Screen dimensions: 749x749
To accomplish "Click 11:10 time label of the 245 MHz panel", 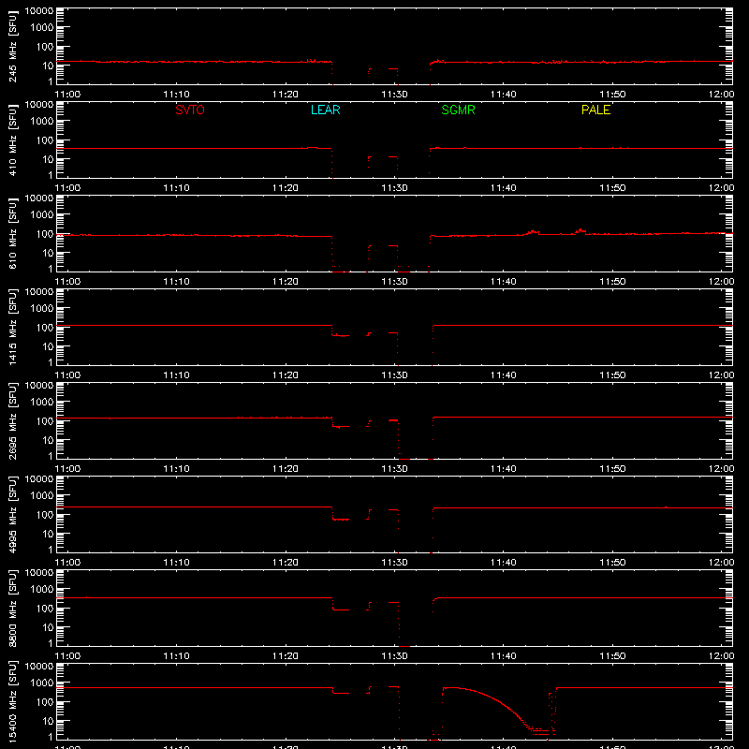I will tap(176, 95).
